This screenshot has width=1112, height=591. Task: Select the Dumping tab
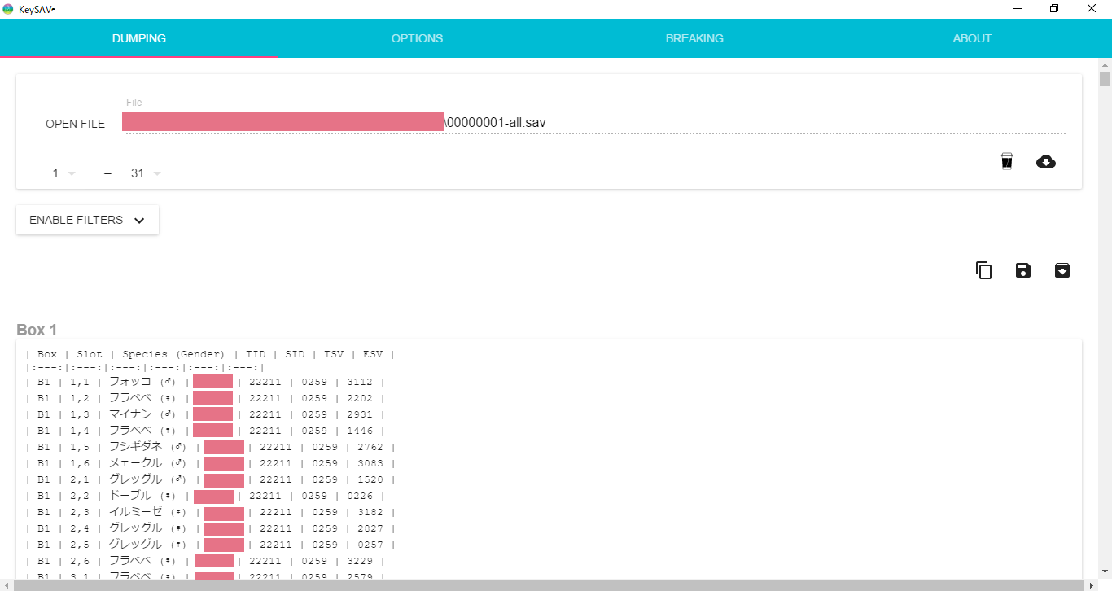tap(139, 38)
